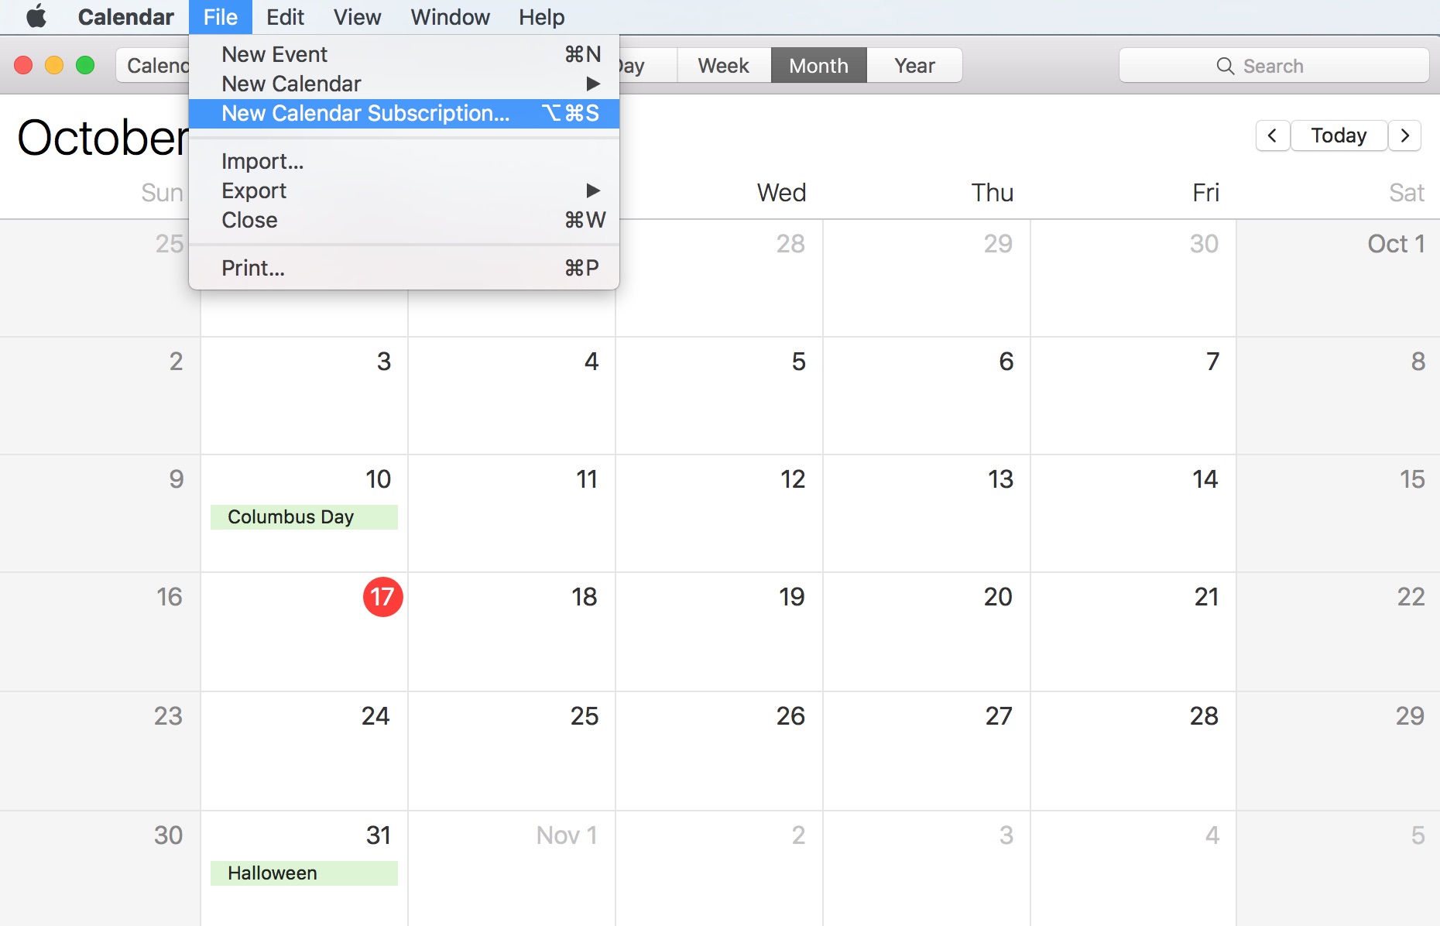Image resolution: width=1440 pixels, height=926 pixels.
Task: Go to previous month with left chevron
Action: click(x=1272, y=135)
